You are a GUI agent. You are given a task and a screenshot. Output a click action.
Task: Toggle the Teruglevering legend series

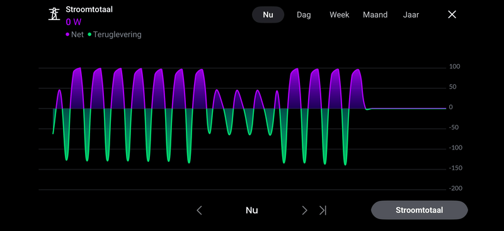tap(115, 35)
